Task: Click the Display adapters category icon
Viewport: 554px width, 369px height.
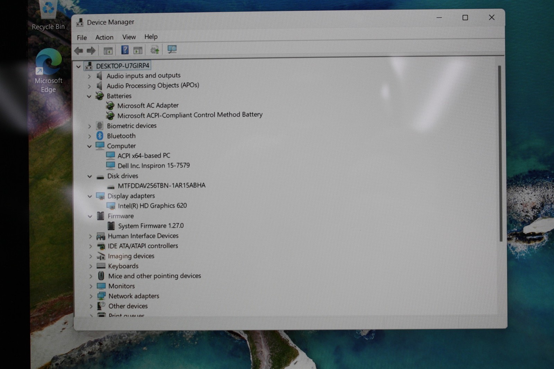Action: click(100, 196)
